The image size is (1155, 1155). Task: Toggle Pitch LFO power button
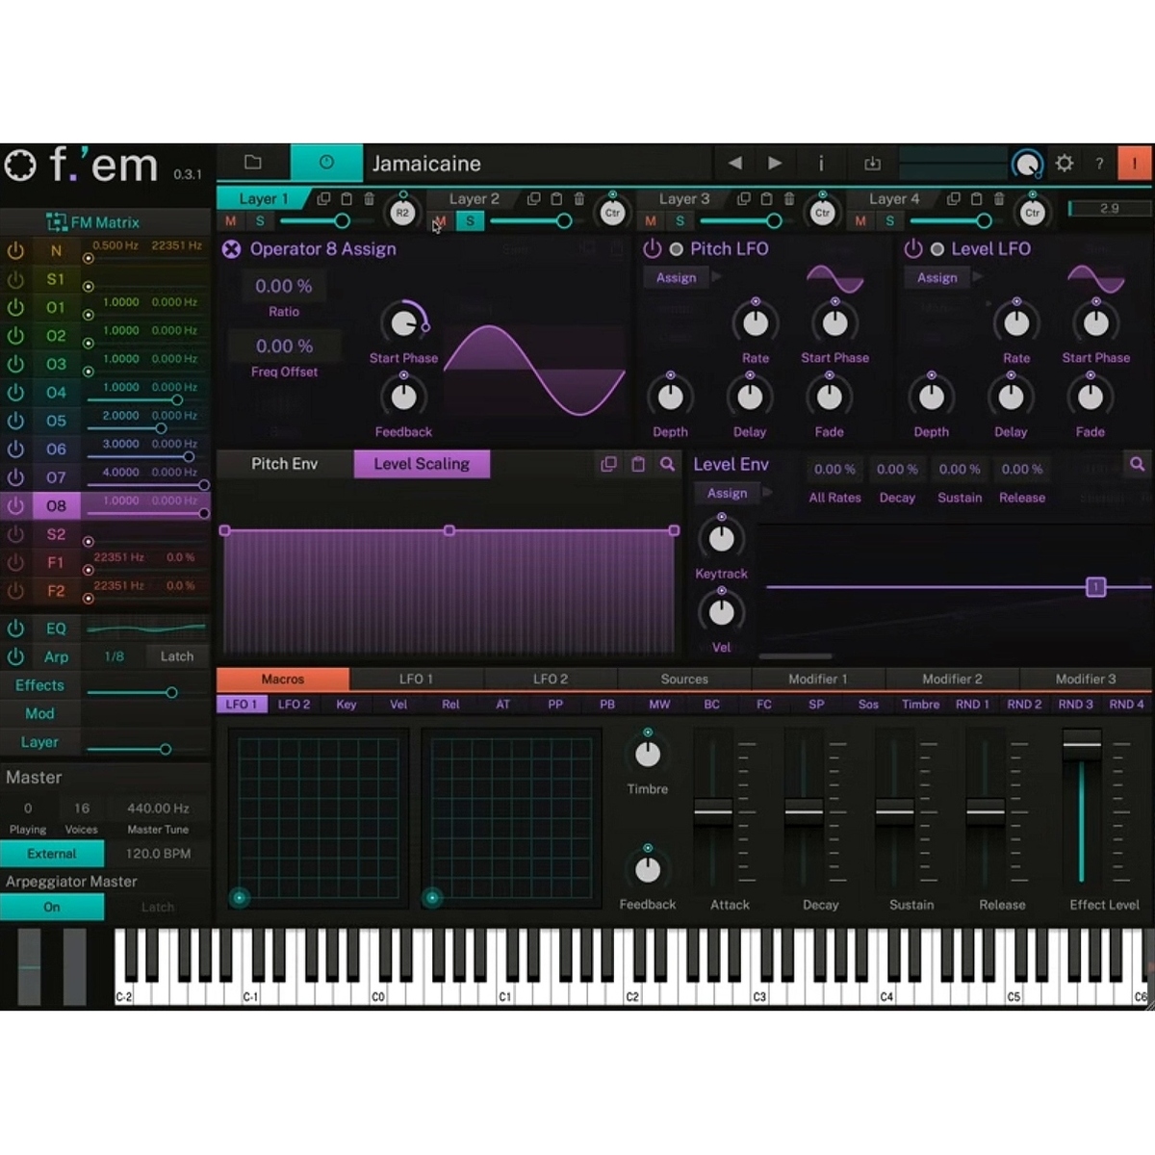tap(652, 248)
